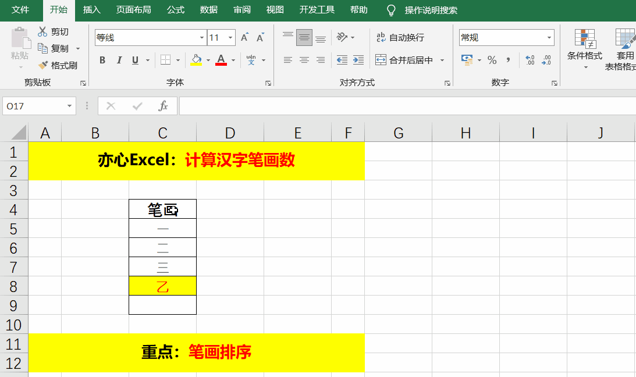636x377 pixels.
Task: Open Conditional Formatting (条件格式)
Action: tap(584, 48)
